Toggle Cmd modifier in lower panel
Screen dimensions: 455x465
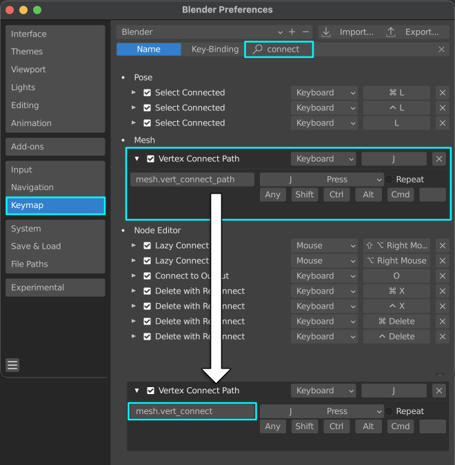tap(401, 426)
